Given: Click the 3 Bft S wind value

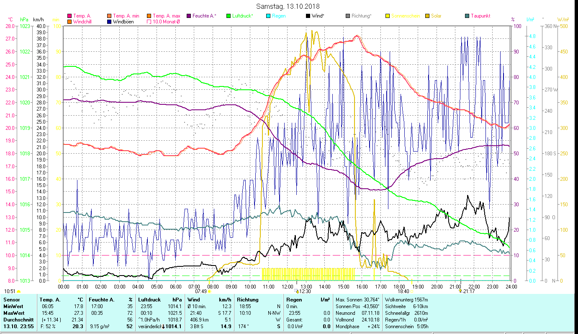Looking at the screenshot, I should pyautogui.click(x=198, y=326).
